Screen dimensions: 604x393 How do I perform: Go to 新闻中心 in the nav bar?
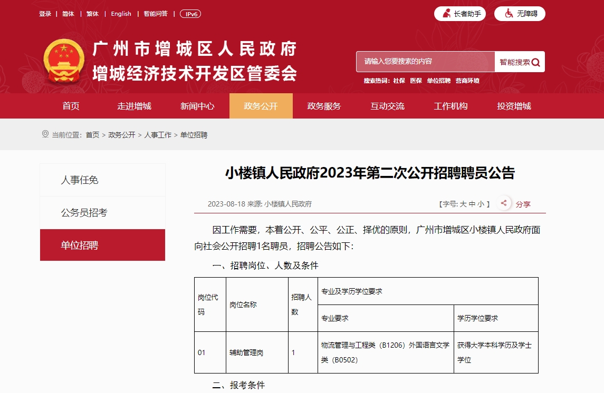tap(197, 106)
